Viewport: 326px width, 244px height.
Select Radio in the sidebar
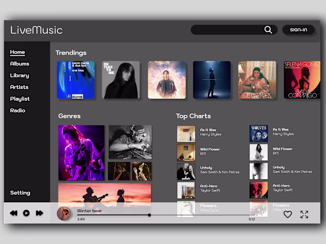(18, 111)
